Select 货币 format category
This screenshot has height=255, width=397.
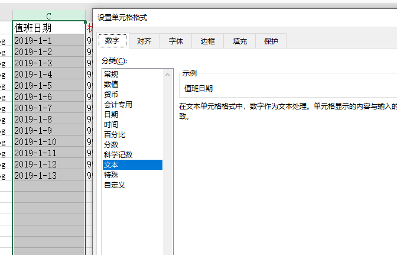111,95
